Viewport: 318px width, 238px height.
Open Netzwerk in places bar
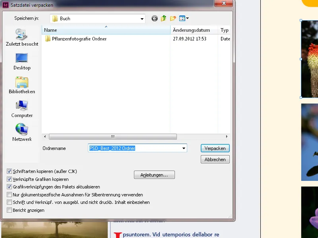click(x=22, y=133)
